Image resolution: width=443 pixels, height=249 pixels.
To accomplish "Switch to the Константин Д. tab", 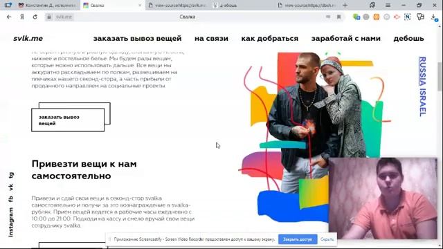I will click(47, 5).
